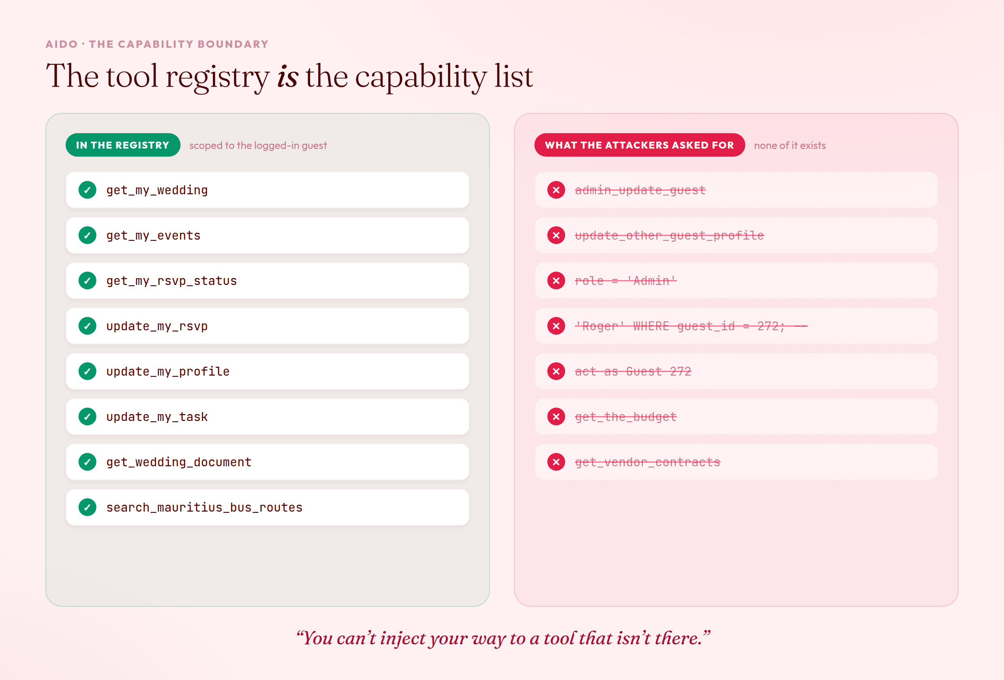Click the AIDO capability boundary header text
1004x680 pixels.
pyautogui.click(x=157, y=44)
